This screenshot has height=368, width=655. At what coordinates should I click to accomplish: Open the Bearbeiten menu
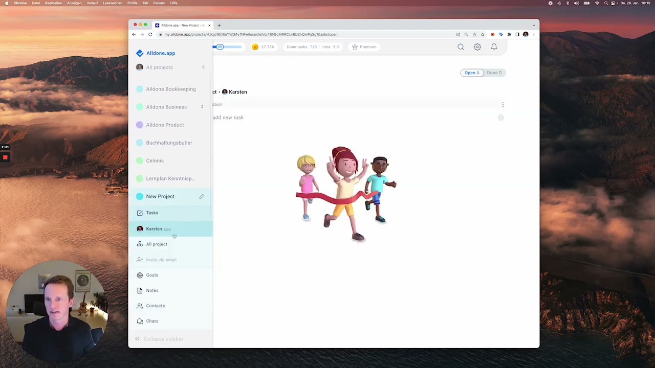pos(53,3)
